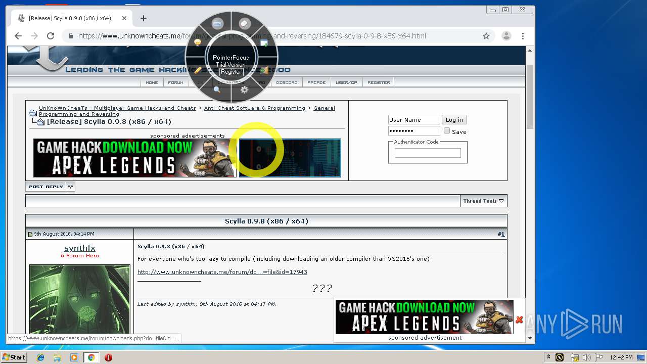The width and height of the screenshot is (647, 364).
Task: Expand the Thread Tools dropdown
Action: (483, 201)
